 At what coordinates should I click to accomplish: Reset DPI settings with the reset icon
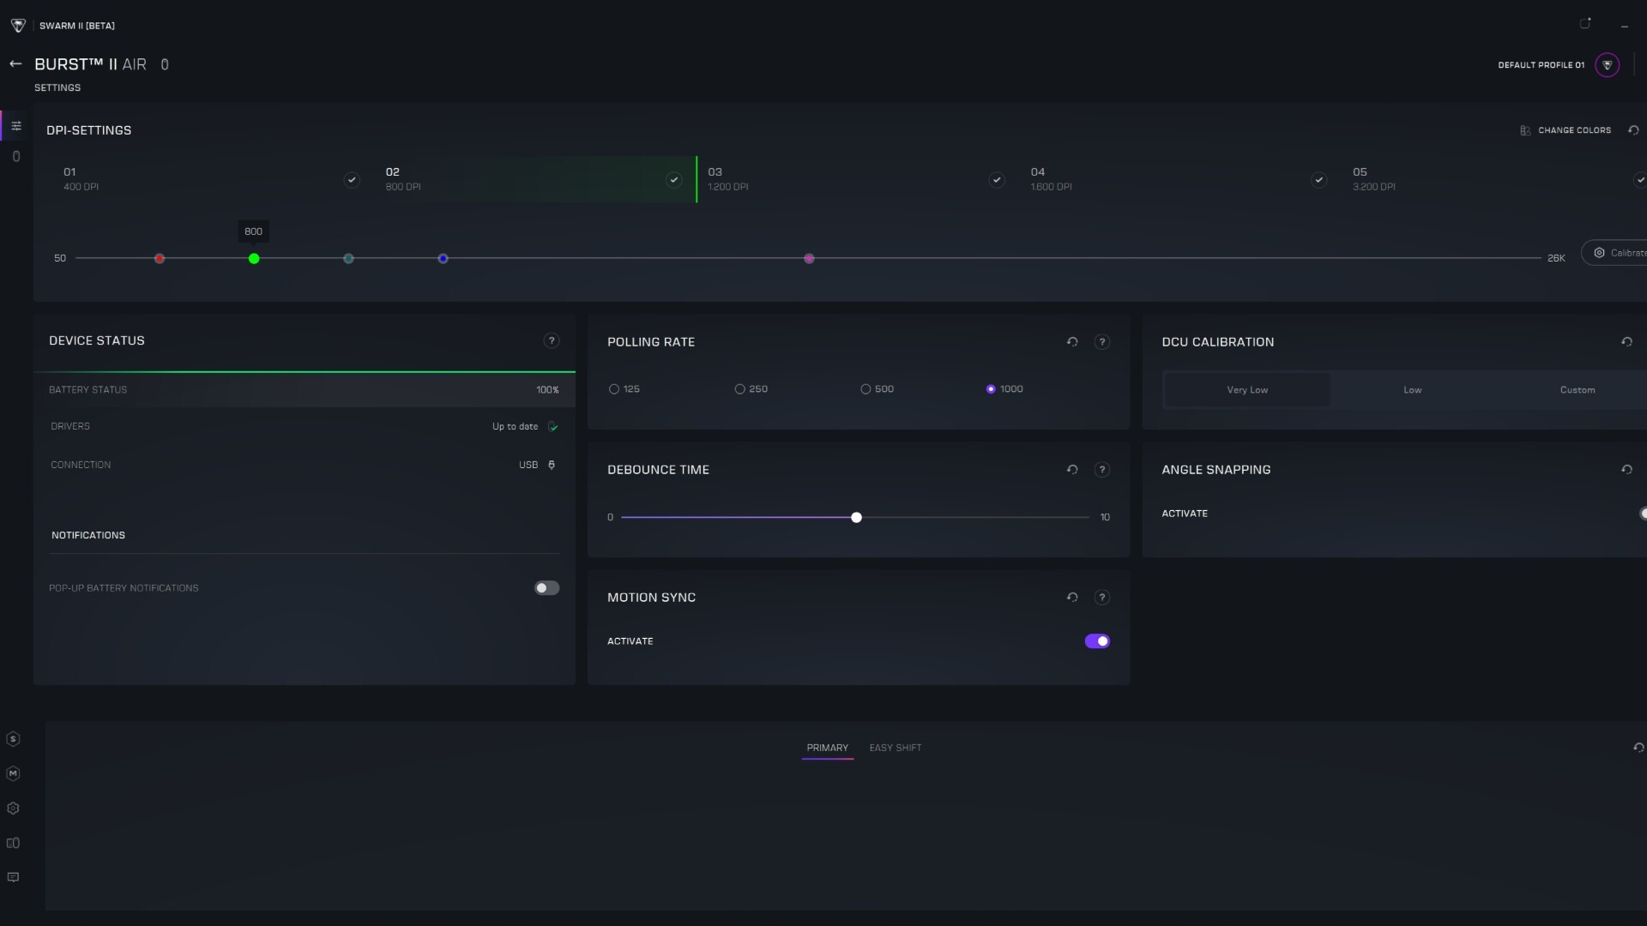pyautogui.click(x=1633, y=130)
